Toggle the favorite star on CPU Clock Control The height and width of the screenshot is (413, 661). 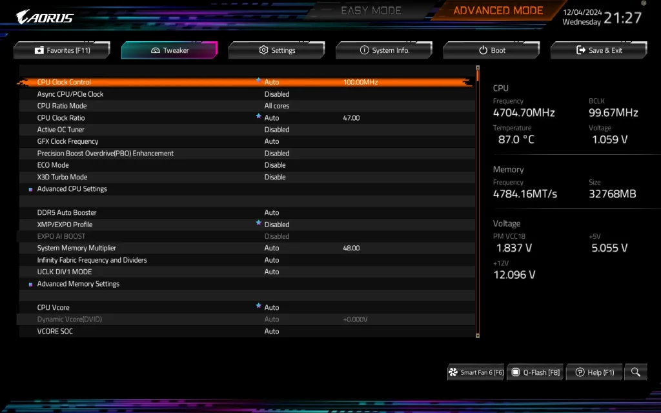(258, 82)
